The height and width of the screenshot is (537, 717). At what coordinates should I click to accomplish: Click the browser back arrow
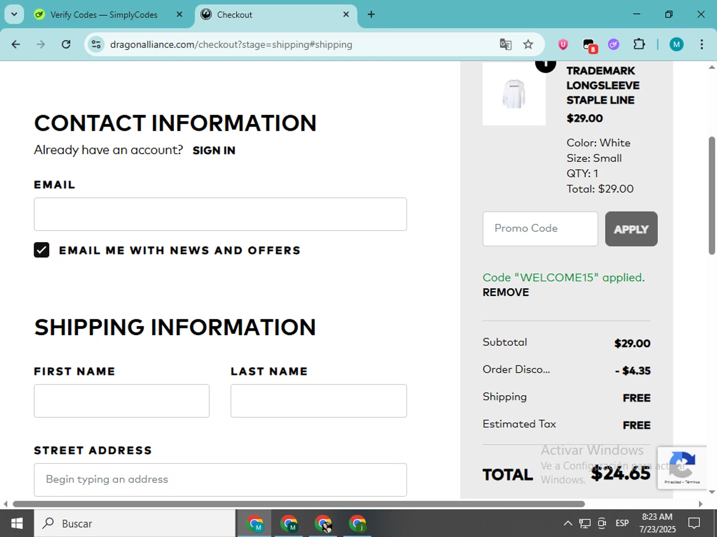tap(16, 44)
